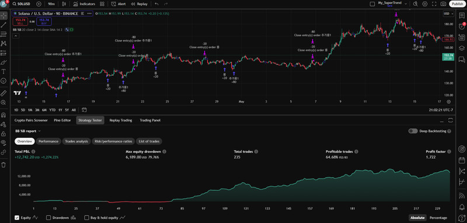Viewport: 467px width, 223px height.
Task: Open the chat panel icon
Action: point(462,59)
